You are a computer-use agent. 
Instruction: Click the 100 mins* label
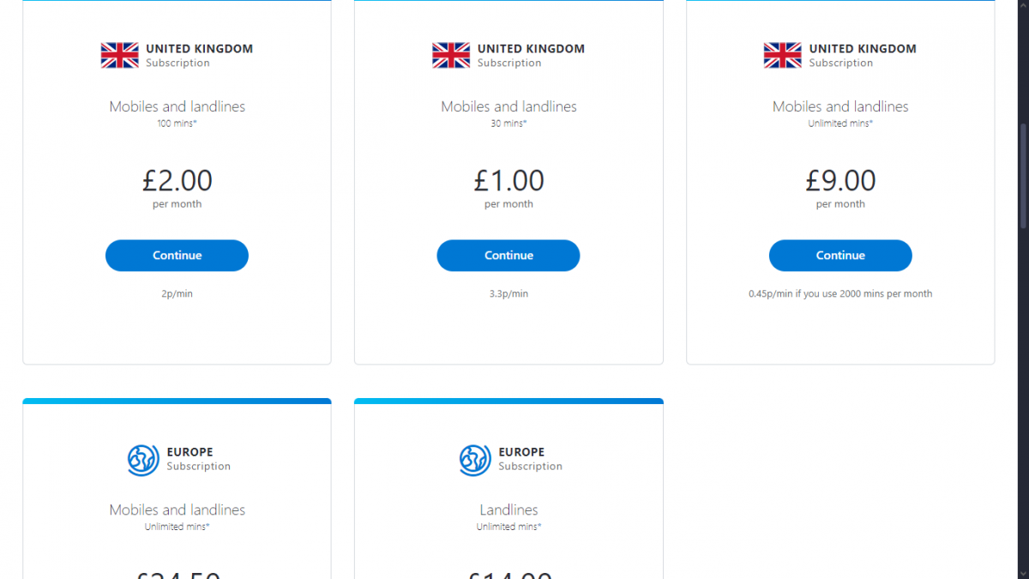tap(177, 124)
